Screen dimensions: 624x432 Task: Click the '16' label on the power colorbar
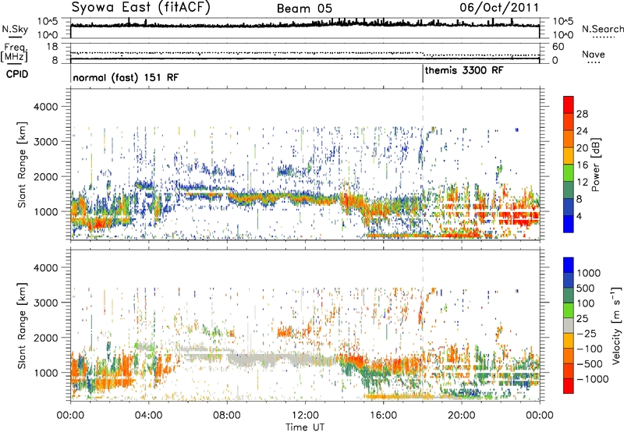pyautogui.click(x=582, y=165)
